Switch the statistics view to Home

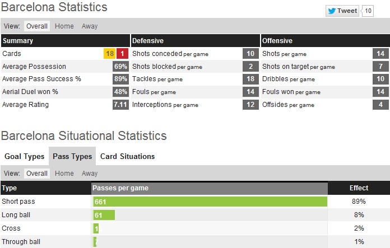[64, 26]
